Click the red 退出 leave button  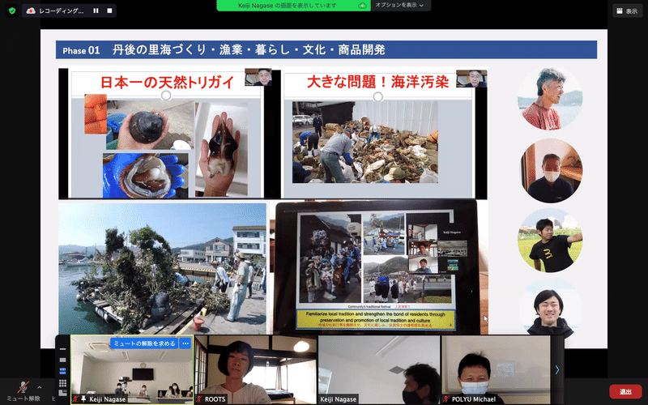pyautogui.click(x=625, y=391)
